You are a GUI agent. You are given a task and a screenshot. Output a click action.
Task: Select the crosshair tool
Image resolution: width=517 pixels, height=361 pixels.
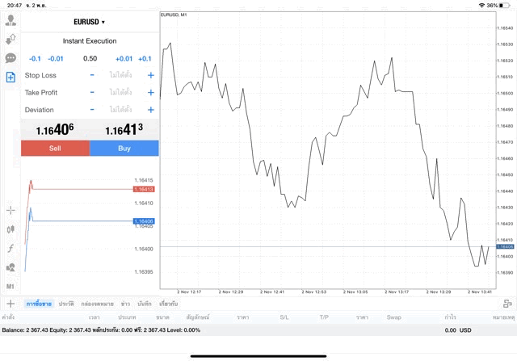point(11,210)
